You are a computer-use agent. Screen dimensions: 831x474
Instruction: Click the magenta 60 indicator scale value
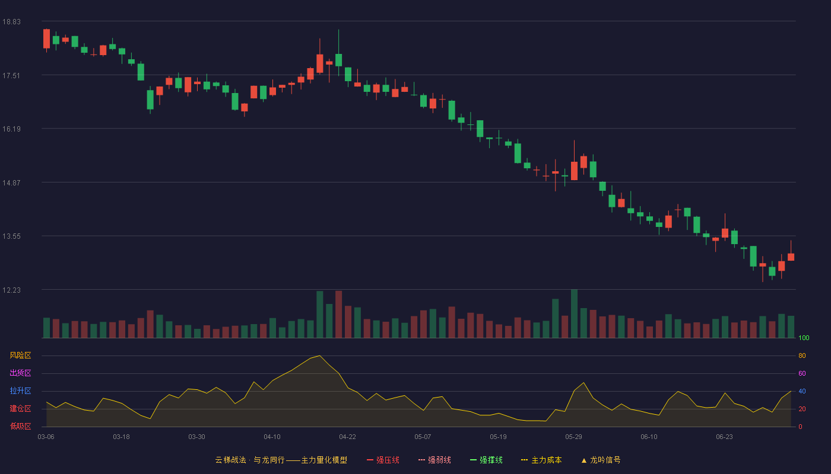(x=802, y=373)
